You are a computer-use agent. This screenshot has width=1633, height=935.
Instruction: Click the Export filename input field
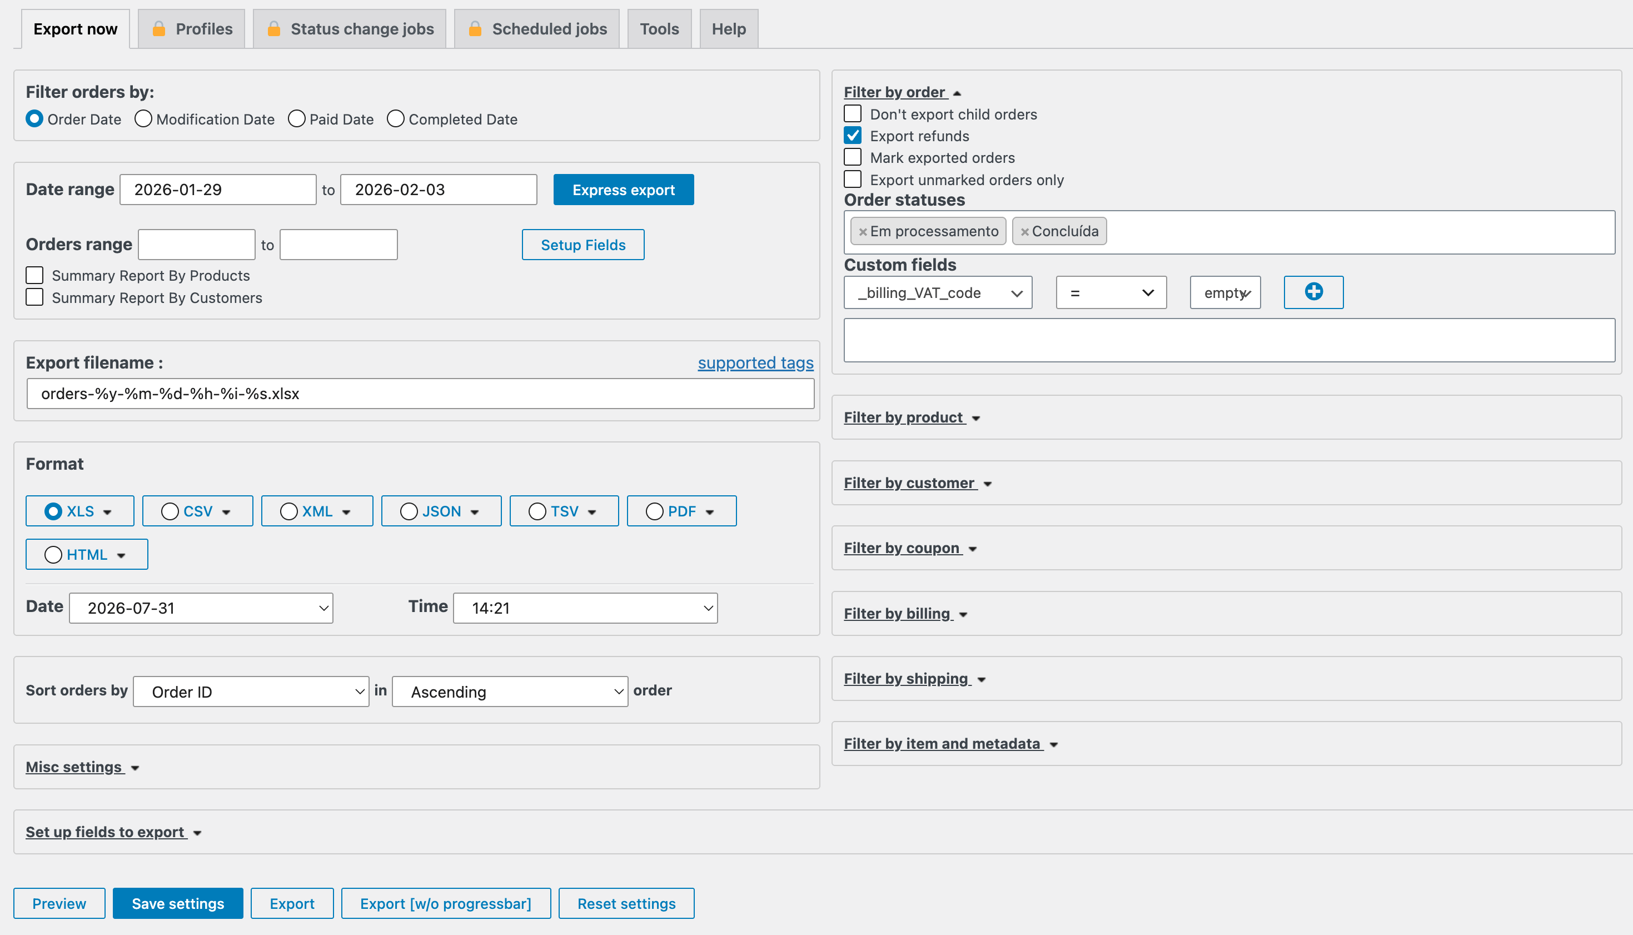420,394
